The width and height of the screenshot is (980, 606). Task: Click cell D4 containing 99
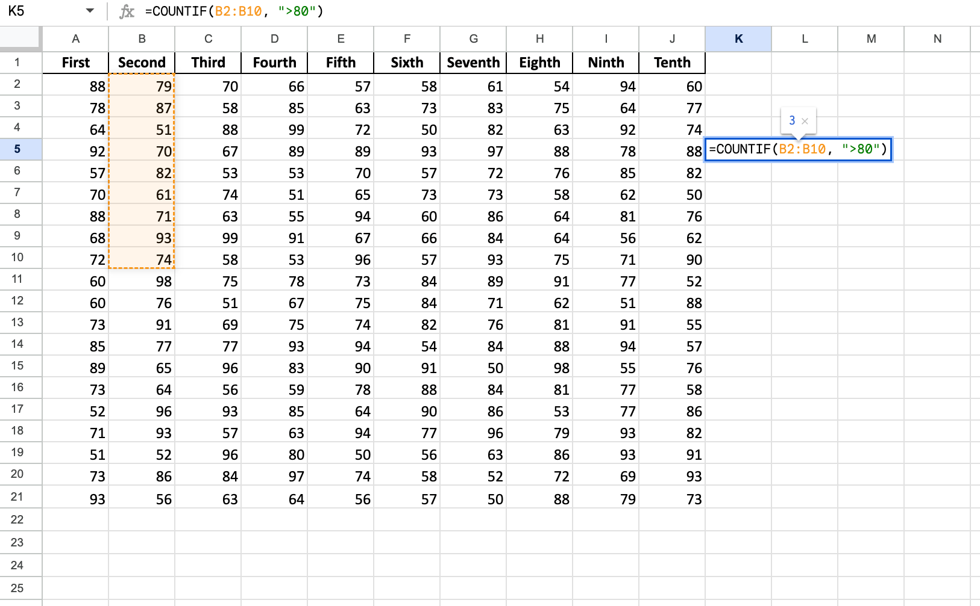click(x=274, y=128)
